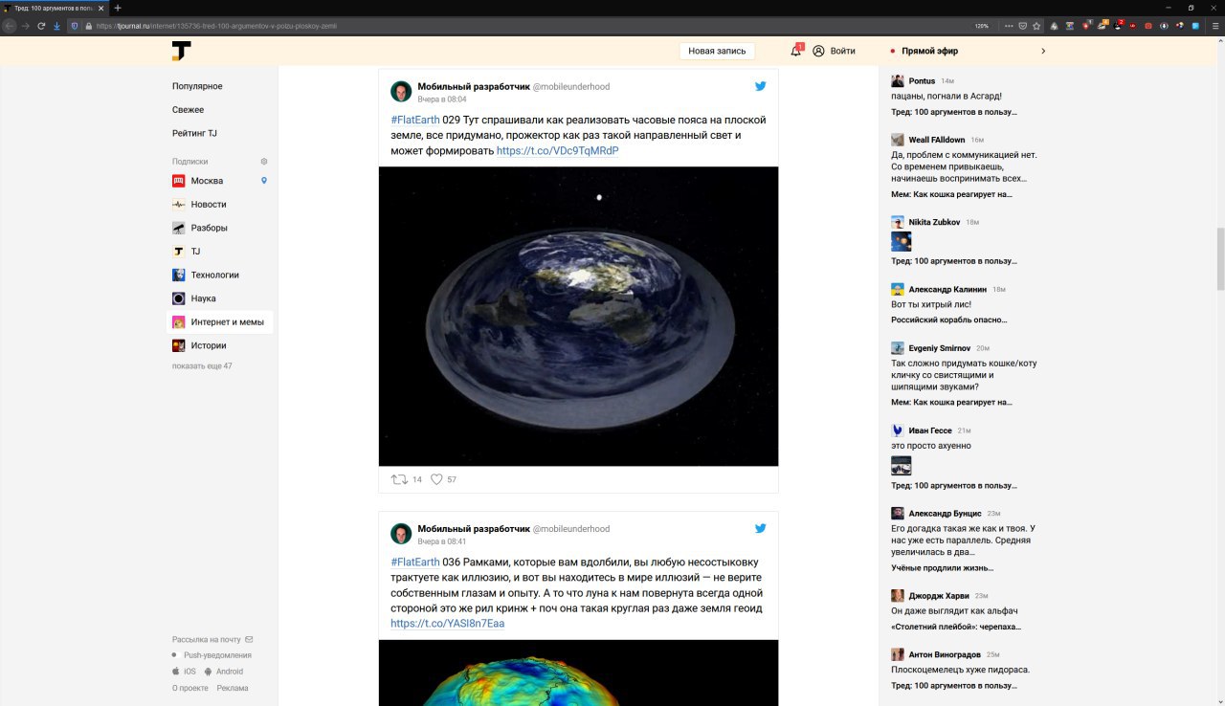The height and width of the screenshot is (706, 1225).
Task: Expand list with показать еще 47
Action: pyautogui.click(x=202, y=366)
